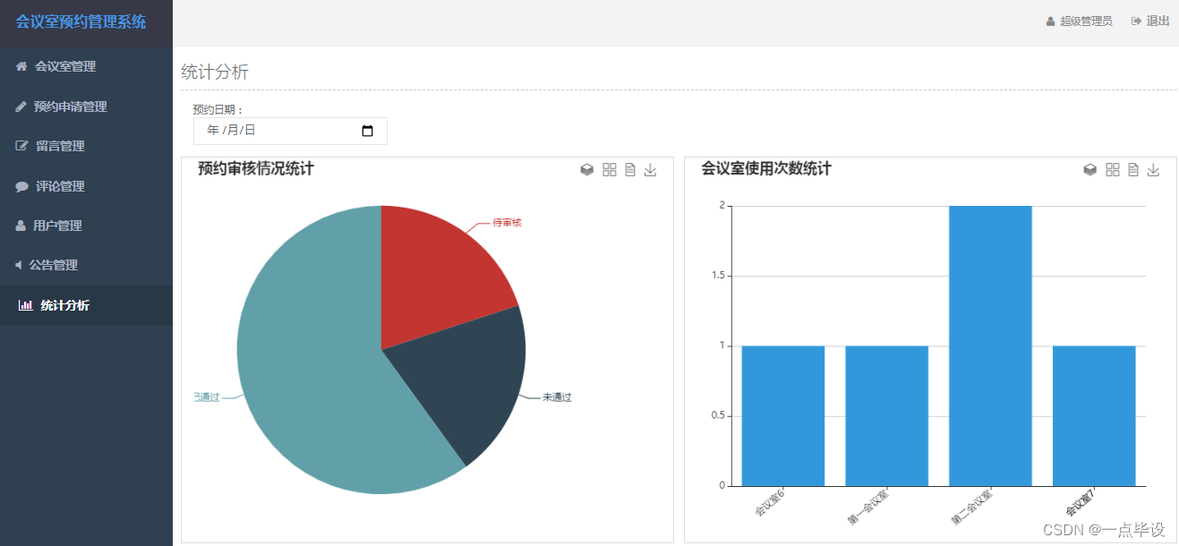Click the grid icon on 会议室使用次数统计 chart
Screen dimensions: 1179x546
coord(1113,170)
